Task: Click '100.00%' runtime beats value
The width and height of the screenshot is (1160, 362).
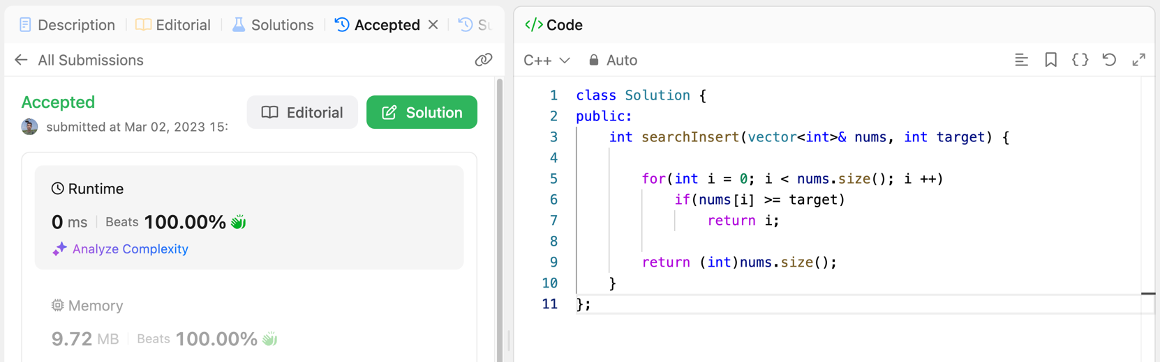Action: point(185,222)
